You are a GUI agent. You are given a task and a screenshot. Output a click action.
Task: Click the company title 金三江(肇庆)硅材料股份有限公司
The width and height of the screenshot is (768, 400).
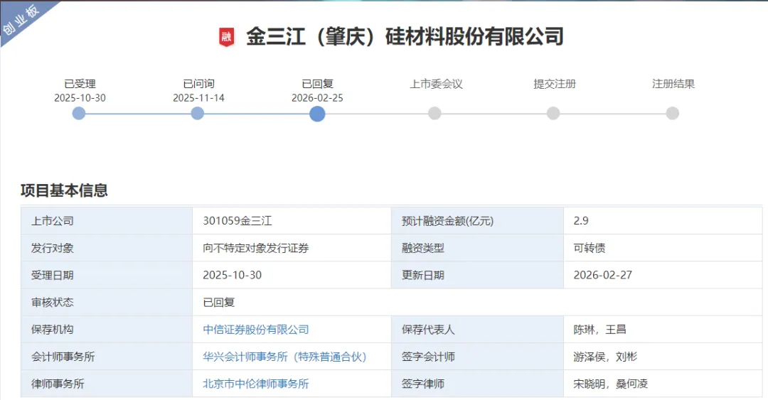(x=405, y=37)
